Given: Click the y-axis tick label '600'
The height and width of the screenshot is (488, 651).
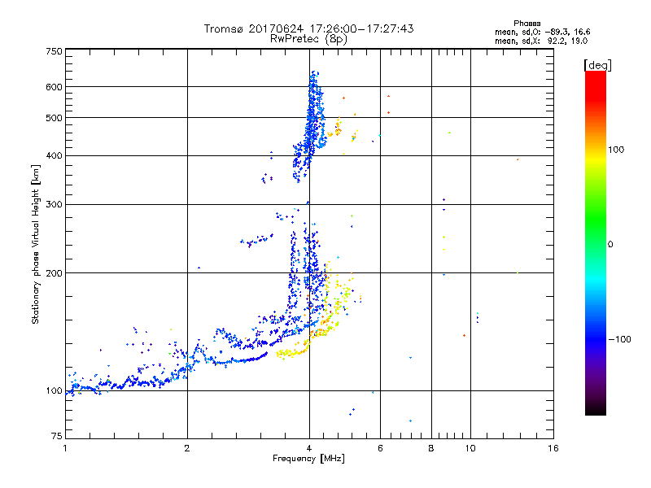Looking at the screenshot, I should point(54,87).
